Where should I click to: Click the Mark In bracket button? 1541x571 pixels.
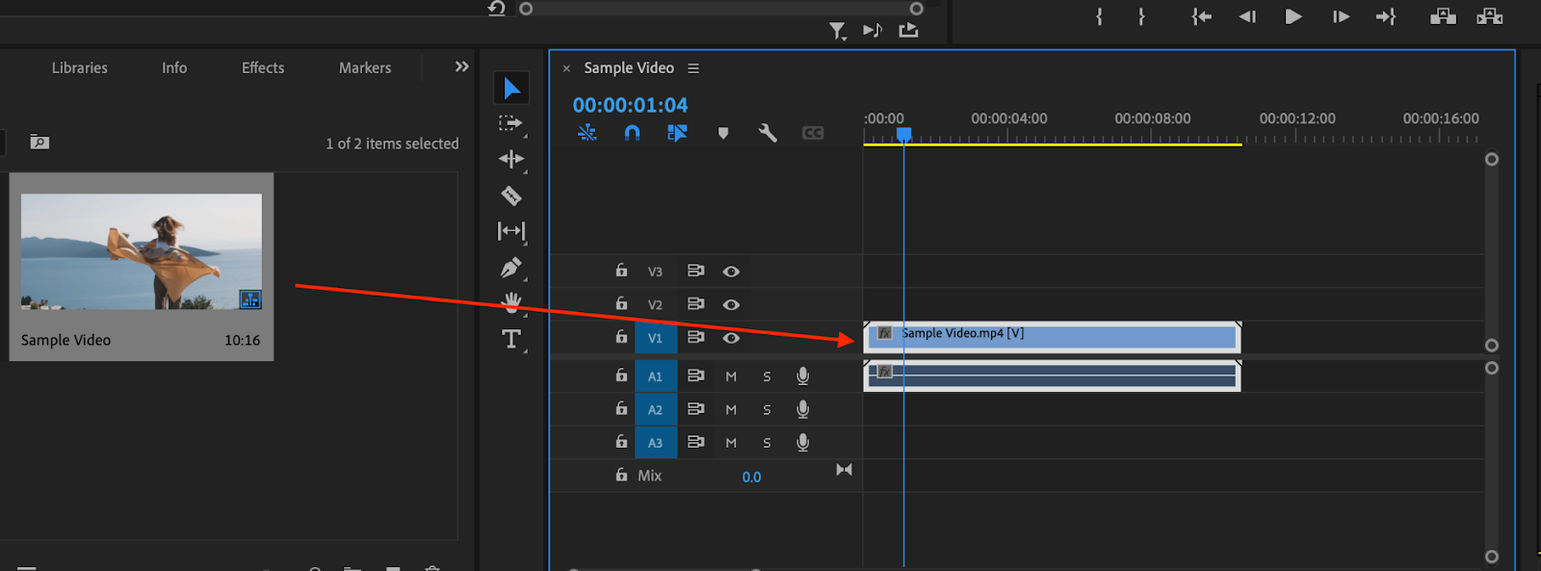point(1099,16)
